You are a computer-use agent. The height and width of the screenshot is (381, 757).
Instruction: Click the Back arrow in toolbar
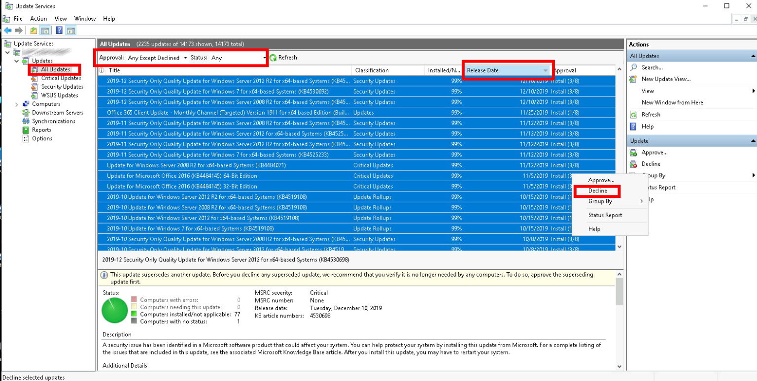(x=7, y=31)
